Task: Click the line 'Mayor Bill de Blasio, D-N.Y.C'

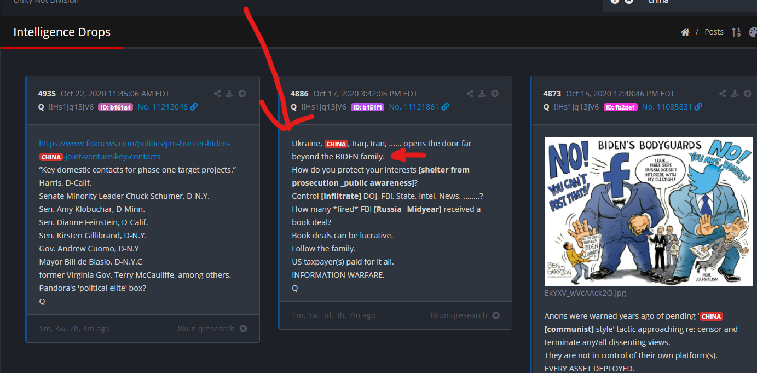Action: click(90, 262)
